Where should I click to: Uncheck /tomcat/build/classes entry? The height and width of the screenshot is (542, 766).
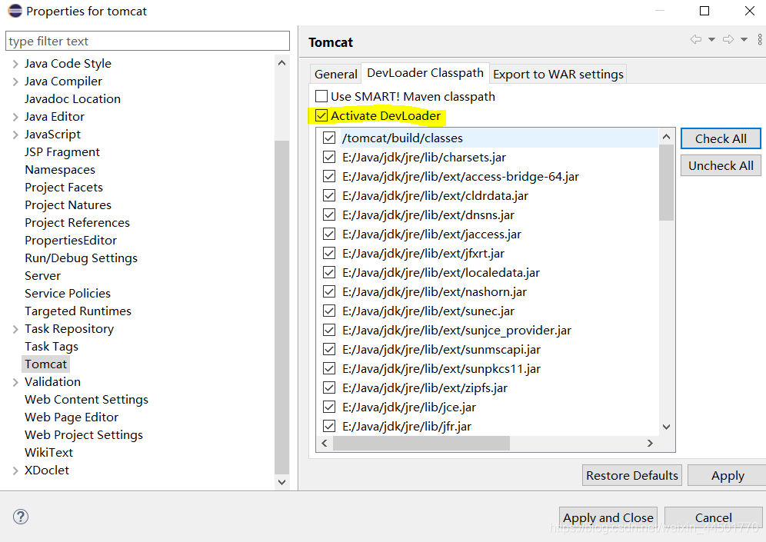(x=329, y=138)
